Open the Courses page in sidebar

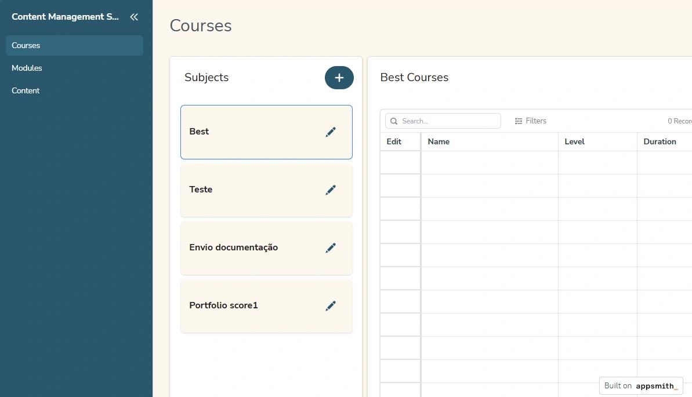(74, 45)
